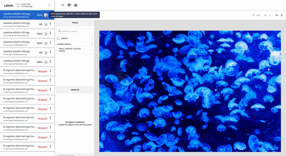Click the brightness value 0
This screenshot has width=286, height=156.
click(x=270, y=15)
